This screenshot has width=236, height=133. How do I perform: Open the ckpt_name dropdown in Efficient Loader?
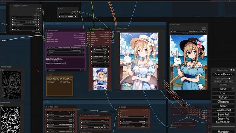65,48
